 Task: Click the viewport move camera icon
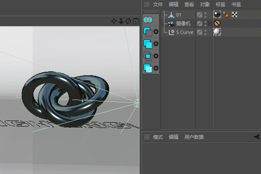[x=114, y=21]
